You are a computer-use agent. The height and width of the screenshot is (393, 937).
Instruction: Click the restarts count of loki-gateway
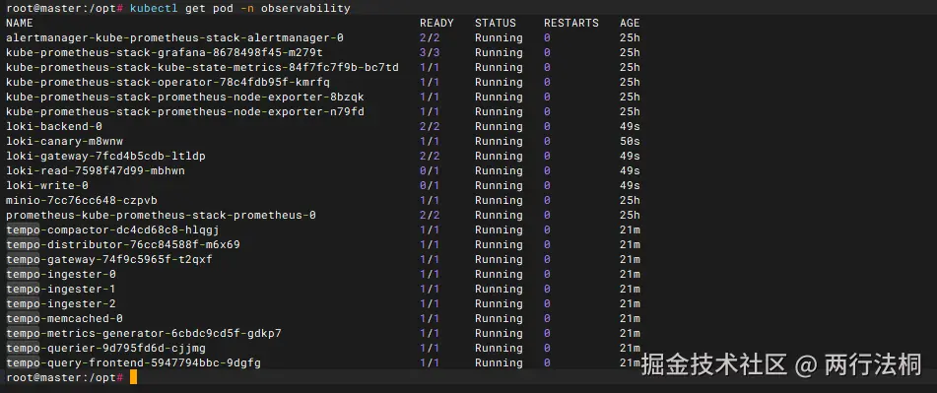click(548, 156)
